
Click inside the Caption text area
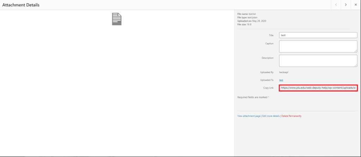[x=318, y=46]
